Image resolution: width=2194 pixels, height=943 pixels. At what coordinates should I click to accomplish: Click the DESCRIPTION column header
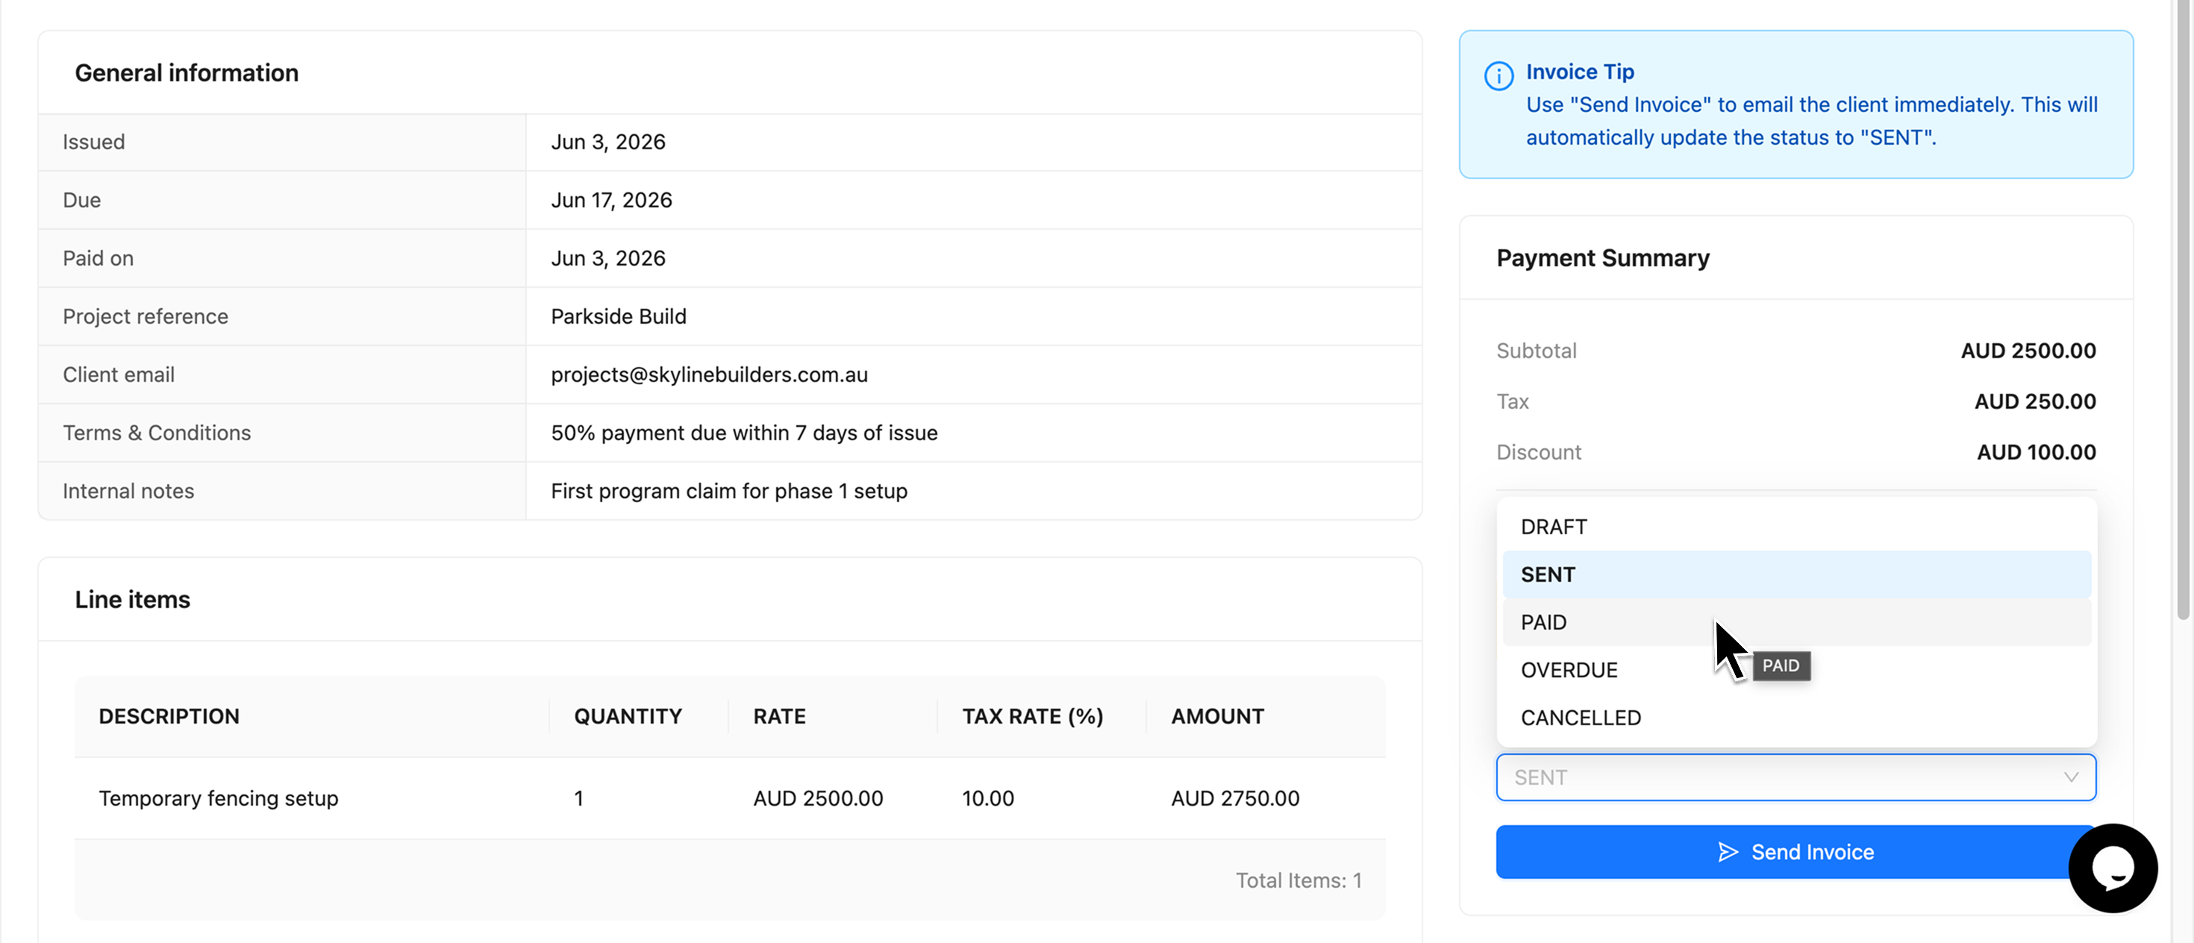point(169,717)
